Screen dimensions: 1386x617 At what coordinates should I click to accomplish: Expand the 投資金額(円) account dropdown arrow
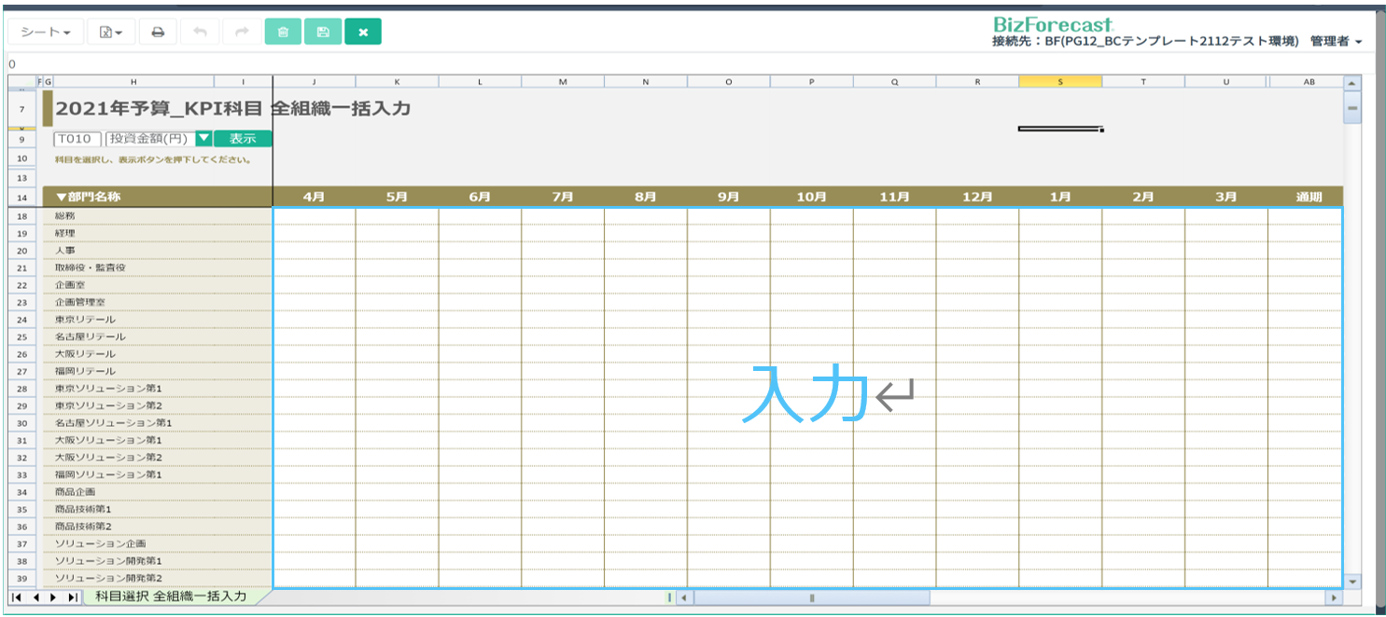pos(203,139)
